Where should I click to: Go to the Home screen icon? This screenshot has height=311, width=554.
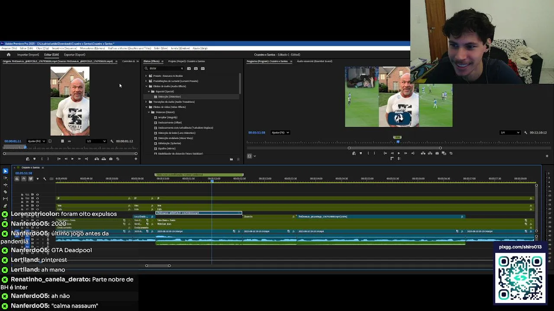[8, 54]
